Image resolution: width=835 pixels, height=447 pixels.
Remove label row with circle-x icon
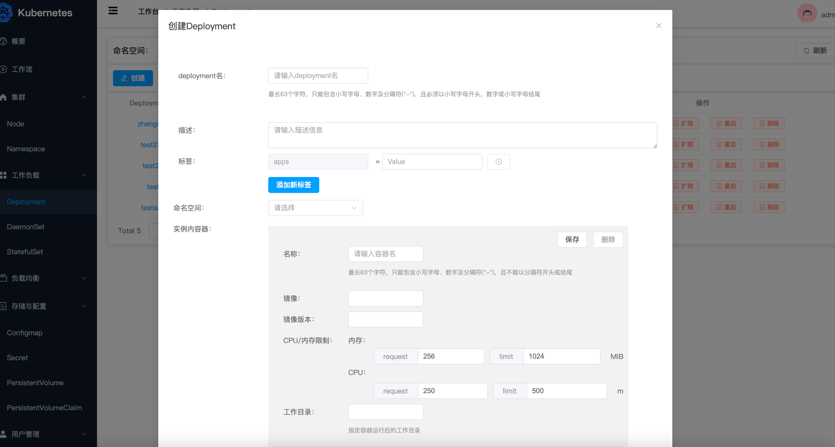coord(499,161)
